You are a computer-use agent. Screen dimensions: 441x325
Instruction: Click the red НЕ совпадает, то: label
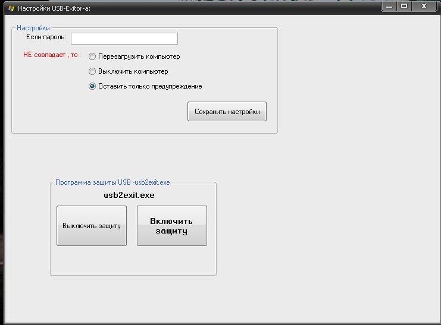pyautogui.click(x=52, y=55)
